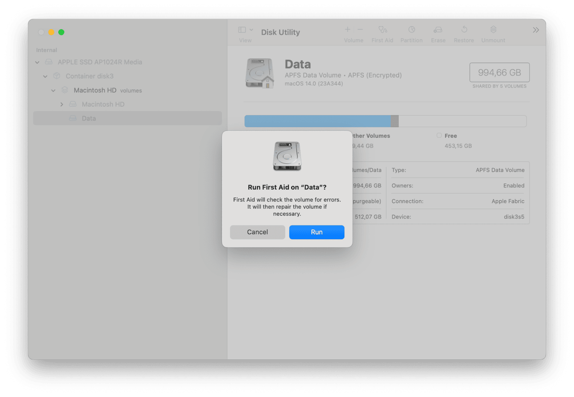This screenshot has width=574, height=397.
Task: Click the drive icon in the dialog
Action: pyautogui.click(x=287, y=155)
